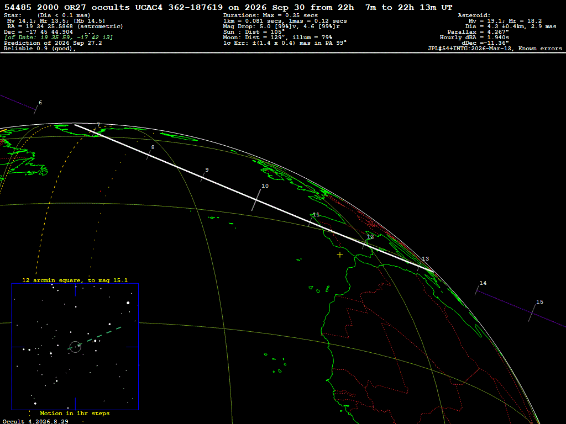Click the yellow plus crosshair marker
This screenshot has height=424, width=566.
coord(340,255)
